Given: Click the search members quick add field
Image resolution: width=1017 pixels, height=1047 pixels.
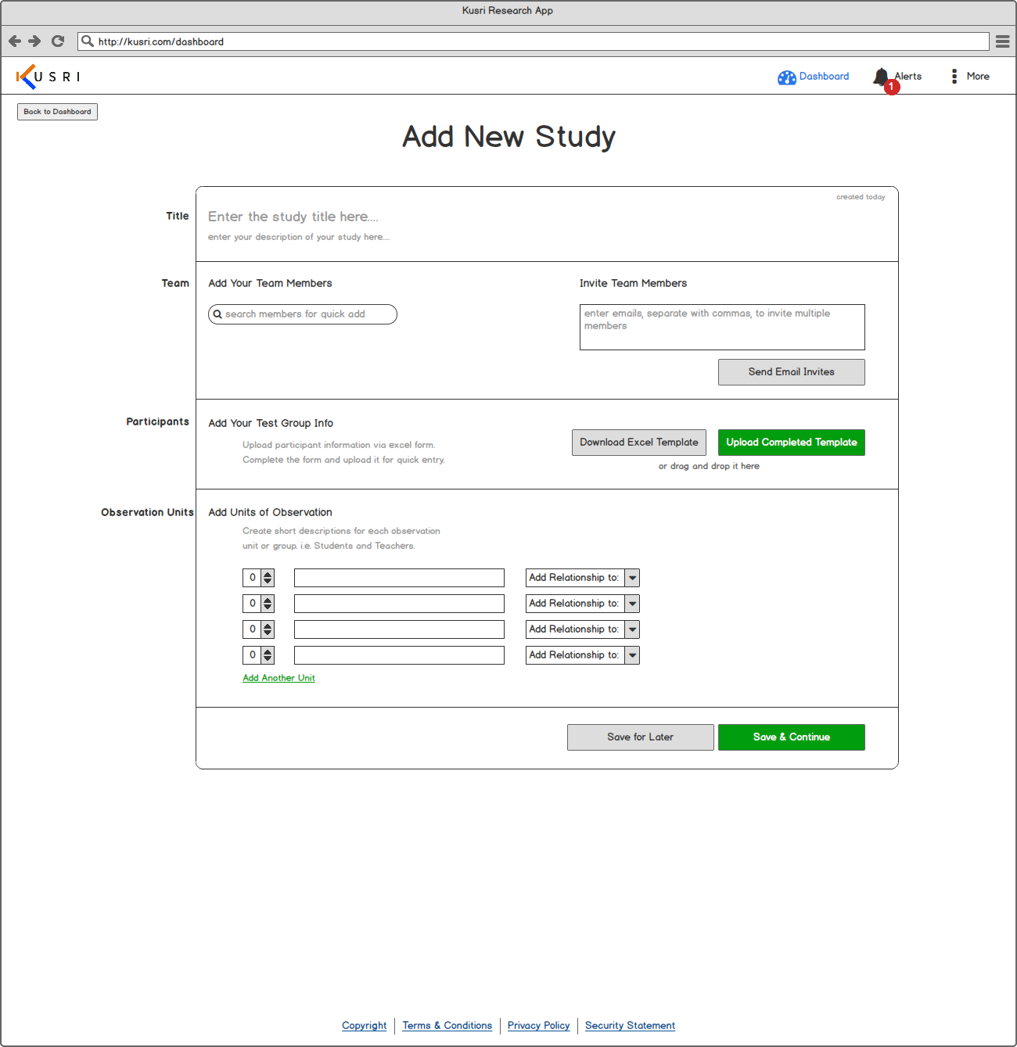Looking at the screenshot, I should [x=303, y=314].
